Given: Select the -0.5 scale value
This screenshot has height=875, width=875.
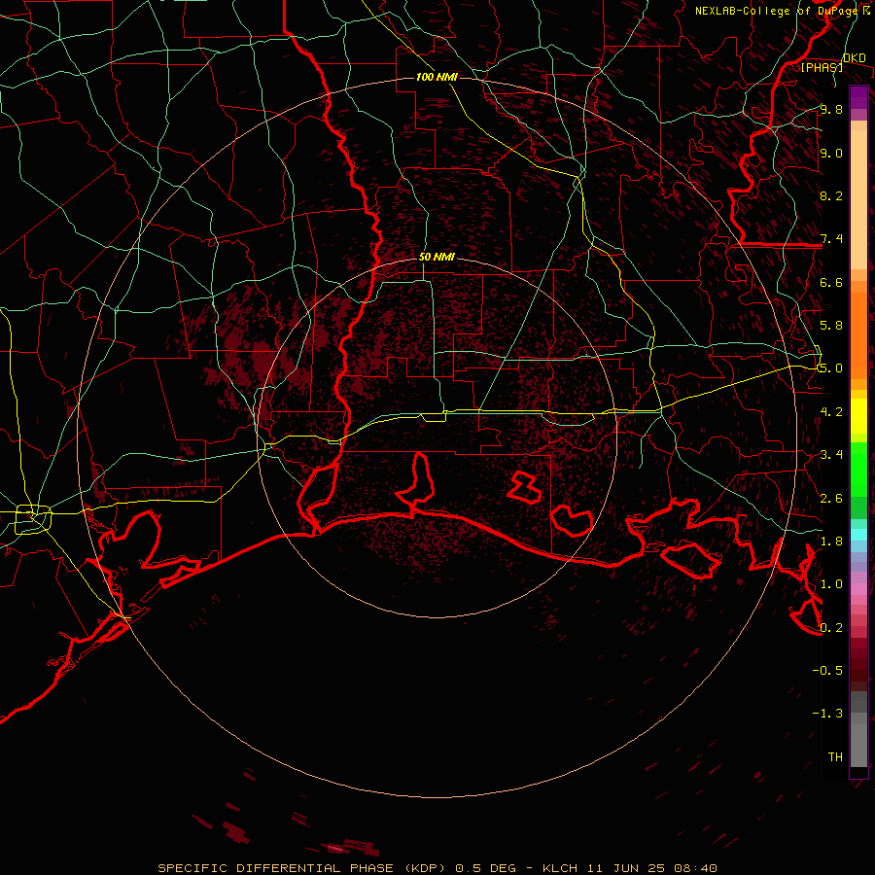Looking at the screenshot, I should [827, 671].
